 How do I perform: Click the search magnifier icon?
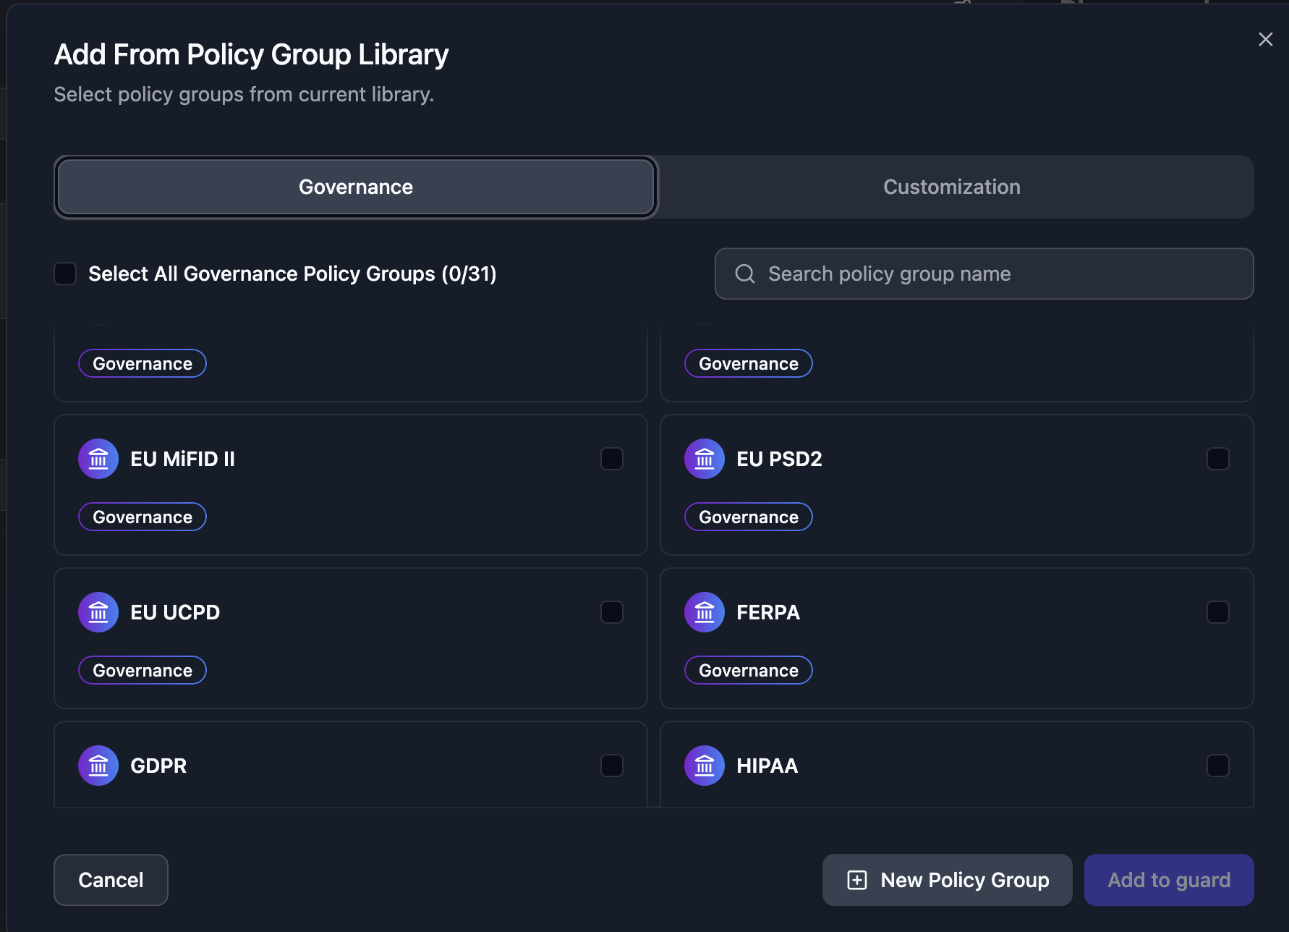[x=745, y=274]
